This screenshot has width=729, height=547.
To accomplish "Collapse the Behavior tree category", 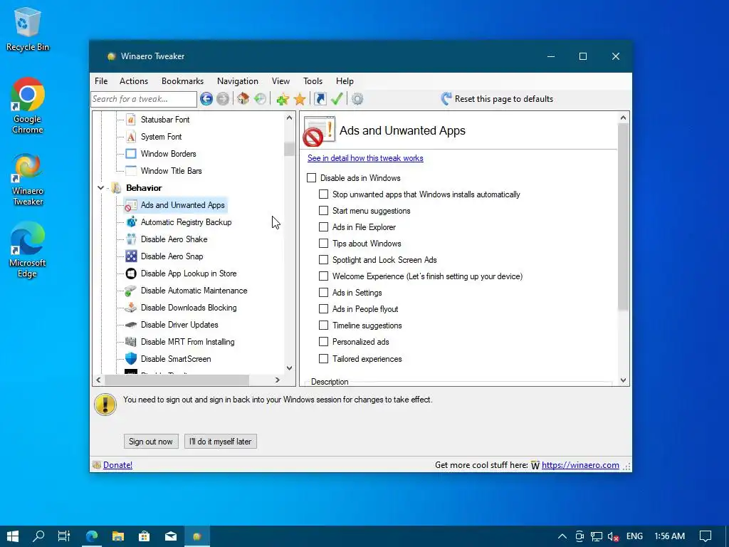I will pos(100,188).
